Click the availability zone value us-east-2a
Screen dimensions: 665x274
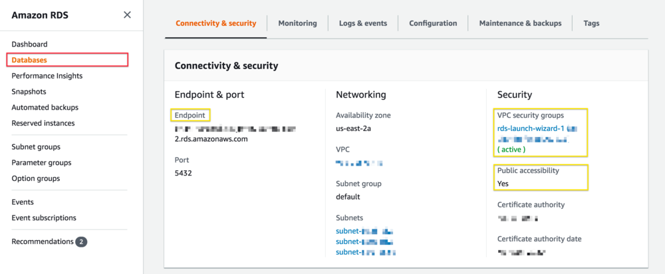tap(354, 128)
